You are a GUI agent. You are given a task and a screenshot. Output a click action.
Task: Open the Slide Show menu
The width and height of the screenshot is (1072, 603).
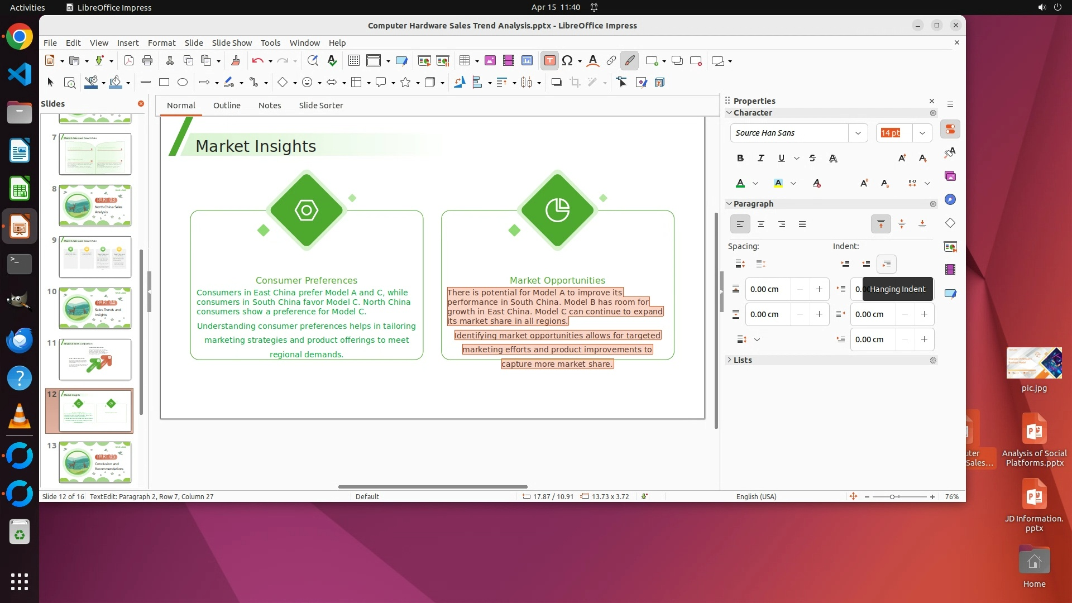click(232, 42)
